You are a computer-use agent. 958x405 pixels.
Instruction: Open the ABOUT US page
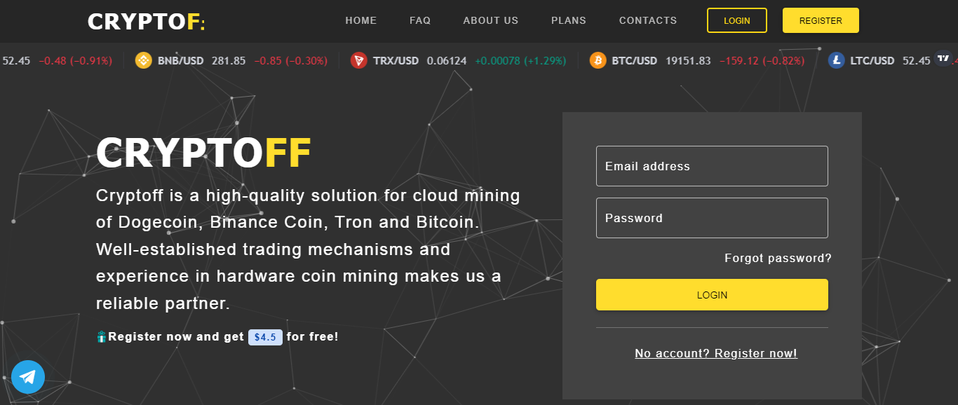pyautogui.click(x=491, y=20)
